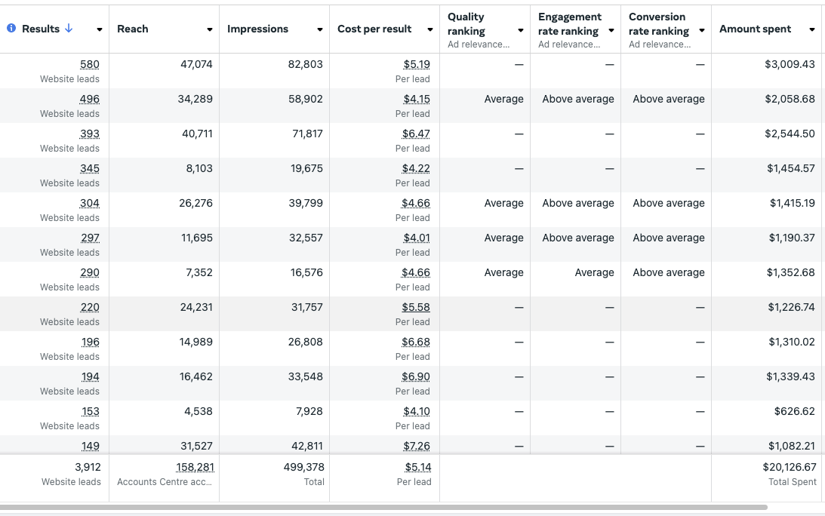Select the 14,989 reach cell

(x=195, y=342)
